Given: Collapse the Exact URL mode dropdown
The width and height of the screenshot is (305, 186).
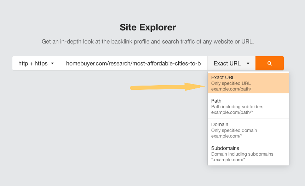Looking at the screenshot, I should [x=231, y=63].
